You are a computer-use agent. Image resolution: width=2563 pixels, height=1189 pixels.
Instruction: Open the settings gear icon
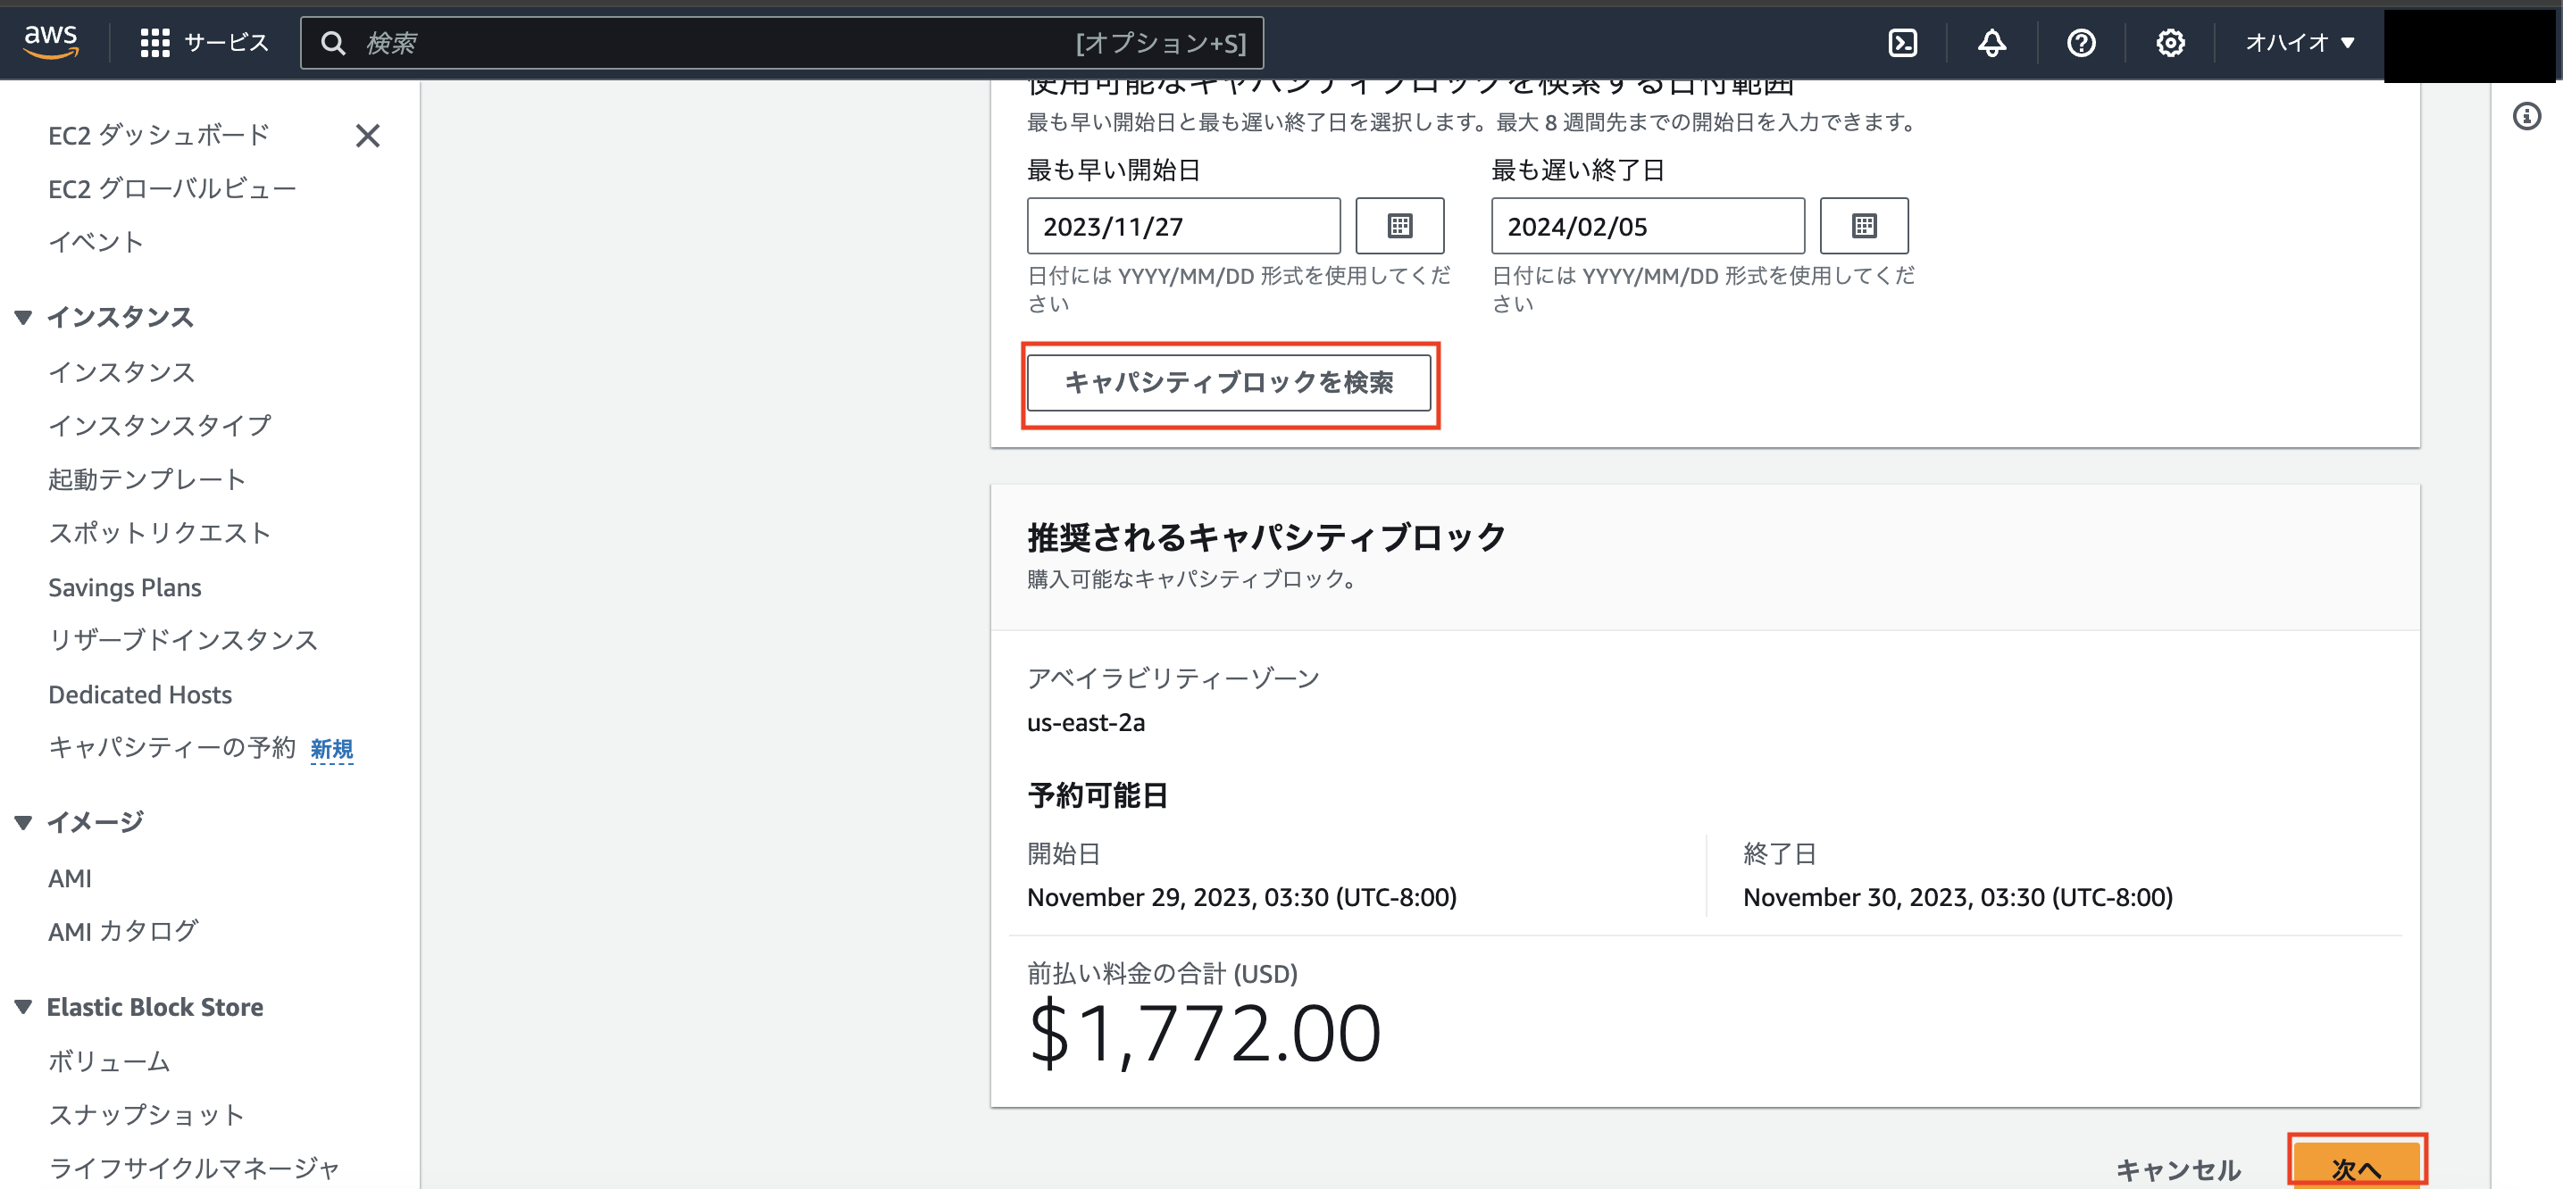pyautogui.click(x=2170, y=42)
